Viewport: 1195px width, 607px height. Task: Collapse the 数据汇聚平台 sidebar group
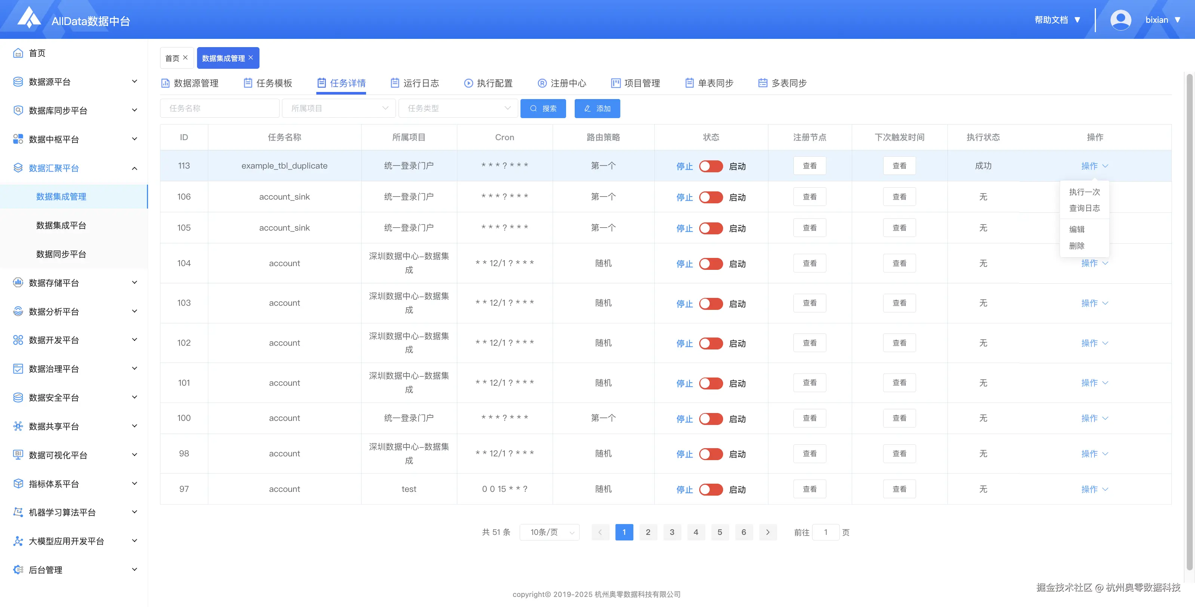[135, 168]
